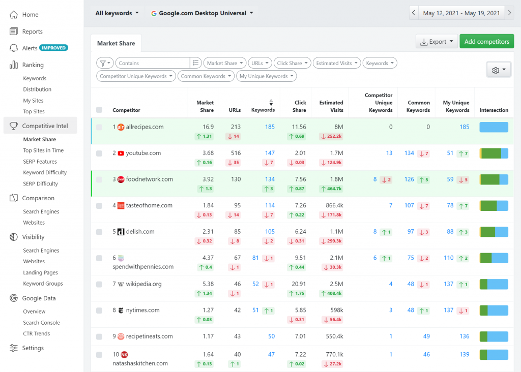Click the delish.com intersection bar
The image size is (521, 372).
point(494,232)
